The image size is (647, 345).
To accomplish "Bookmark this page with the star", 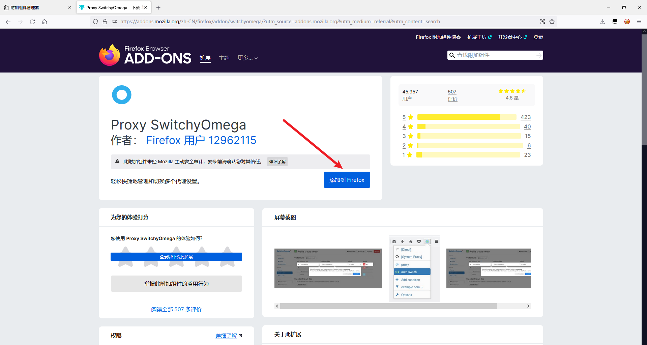I will pyautogui.click(x=552, y=22).
